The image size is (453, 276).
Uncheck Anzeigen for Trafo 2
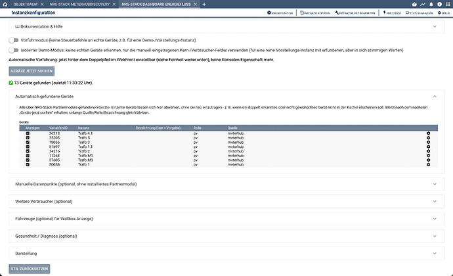[28, 151]
